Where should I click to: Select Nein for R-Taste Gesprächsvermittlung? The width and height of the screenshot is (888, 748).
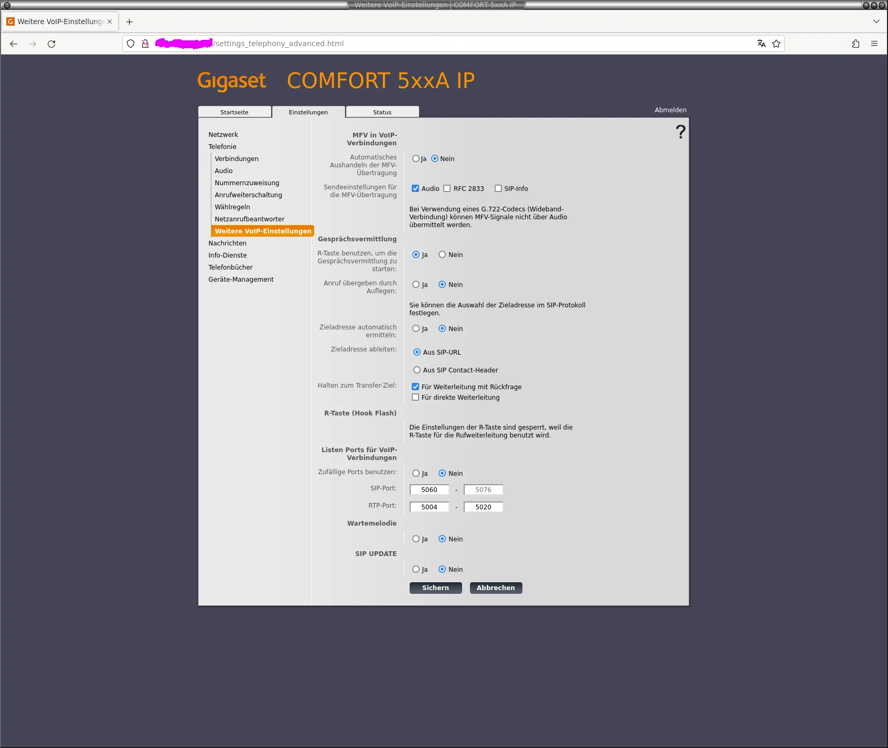click(442, 254)
